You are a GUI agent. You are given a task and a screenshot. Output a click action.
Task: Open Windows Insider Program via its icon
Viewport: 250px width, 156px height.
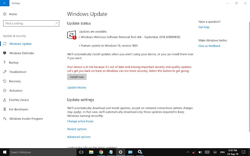(x=5, y=119)
